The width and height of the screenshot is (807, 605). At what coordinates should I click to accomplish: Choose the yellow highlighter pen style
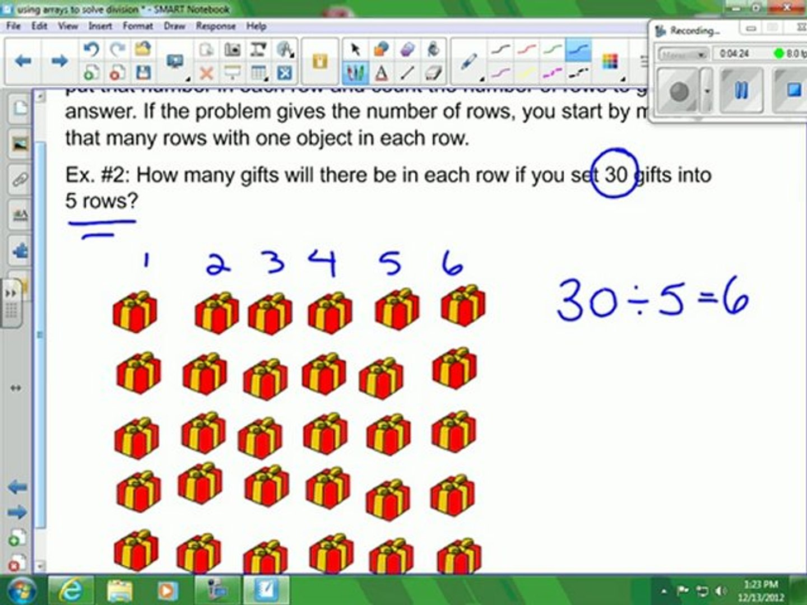[x=526, y=72]
